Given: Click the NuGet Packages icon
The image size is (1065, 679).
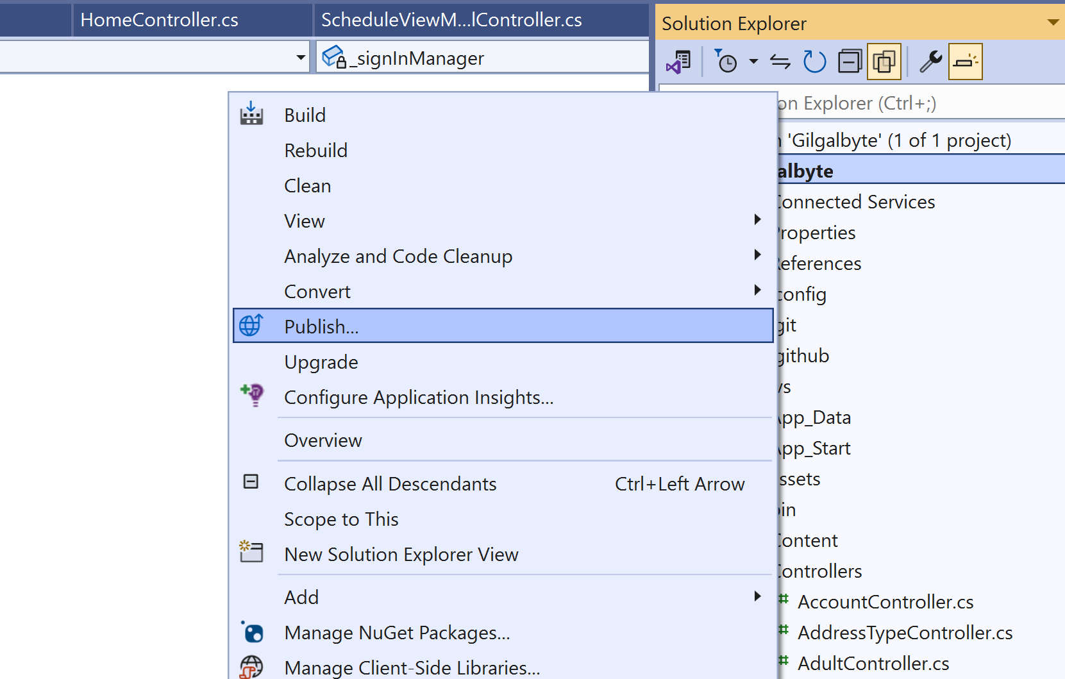Looking at the screenshot, I should coord(252,632).
